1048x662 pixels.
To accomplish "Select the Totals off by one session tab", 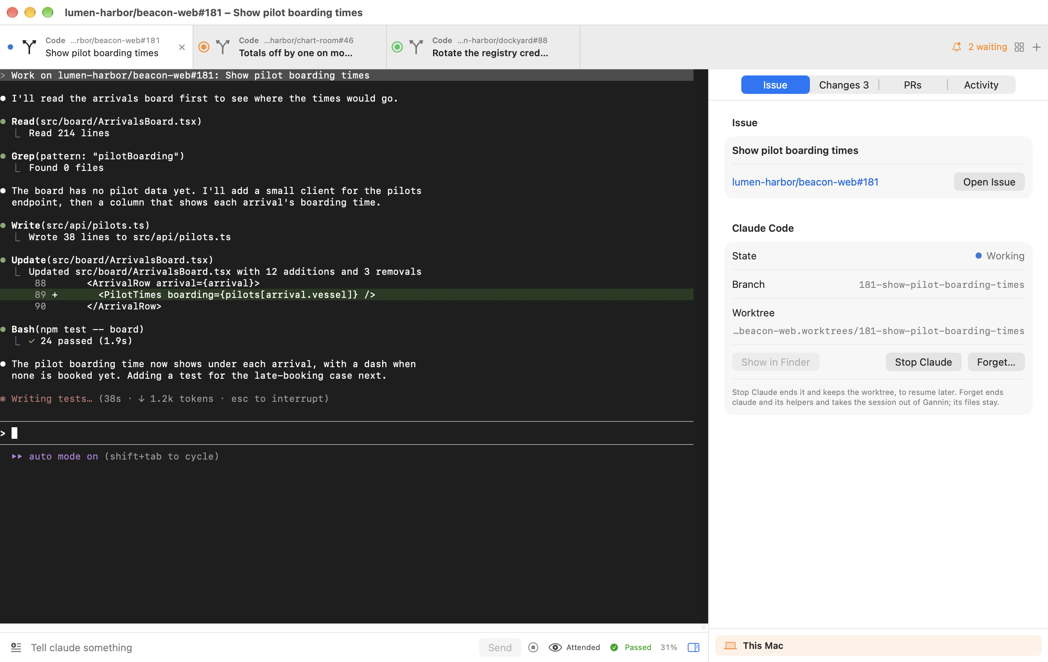I will (x=289, y=47).
